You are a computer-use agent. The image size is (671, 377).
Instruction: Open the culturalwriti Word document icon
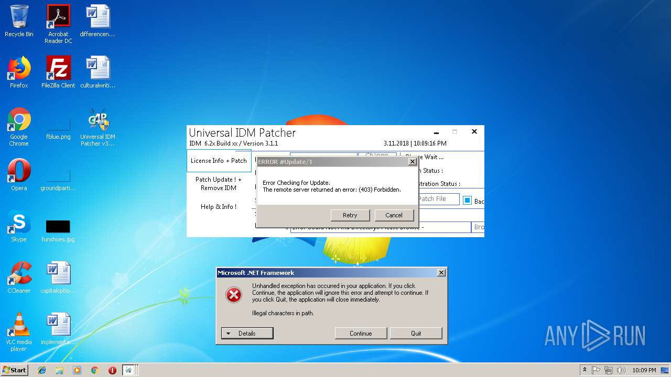[98, 72]
